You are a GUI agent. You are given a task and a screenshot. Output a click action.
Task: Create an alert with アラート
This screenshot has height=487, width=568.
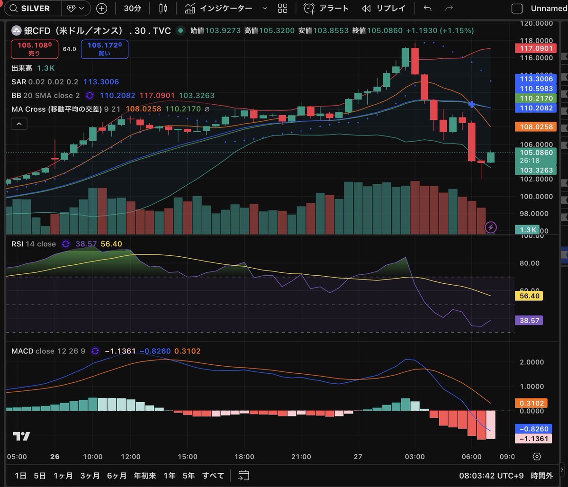(x=325, y=9)
